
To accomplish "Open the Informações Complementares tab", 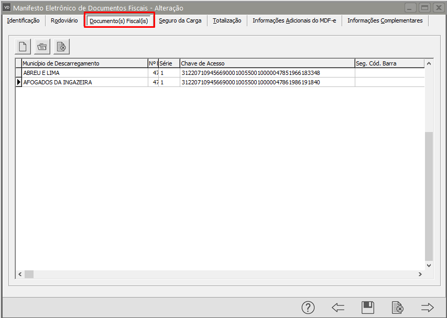I will [x=385, y=20].
